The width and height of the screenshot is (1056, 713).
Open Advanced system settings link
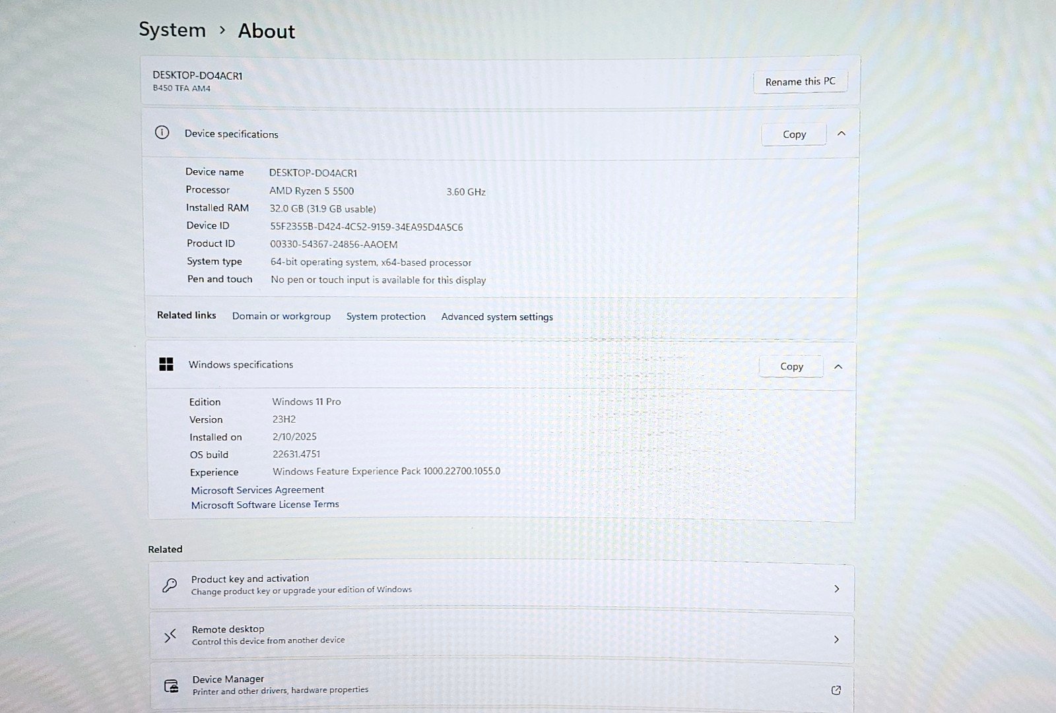(x=497, y=317)
